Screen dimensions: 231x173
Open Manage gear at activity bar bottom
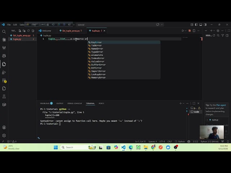coord(4,136)
